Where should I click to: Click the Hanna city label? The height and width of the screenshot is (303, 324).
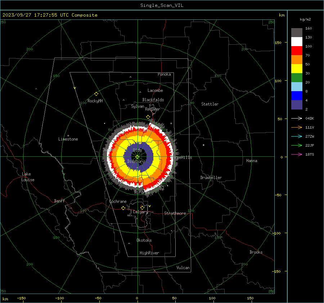(252, 161)
